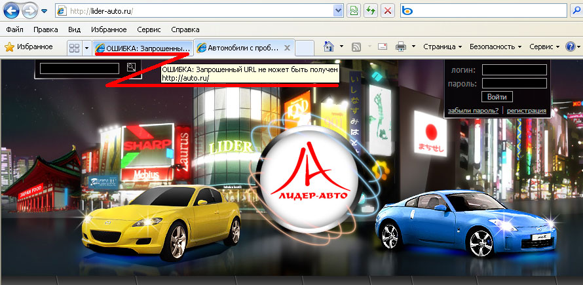The image size is (583, 285).
Task: Expand the Print dropdown arrow
Action: [413, 47]
